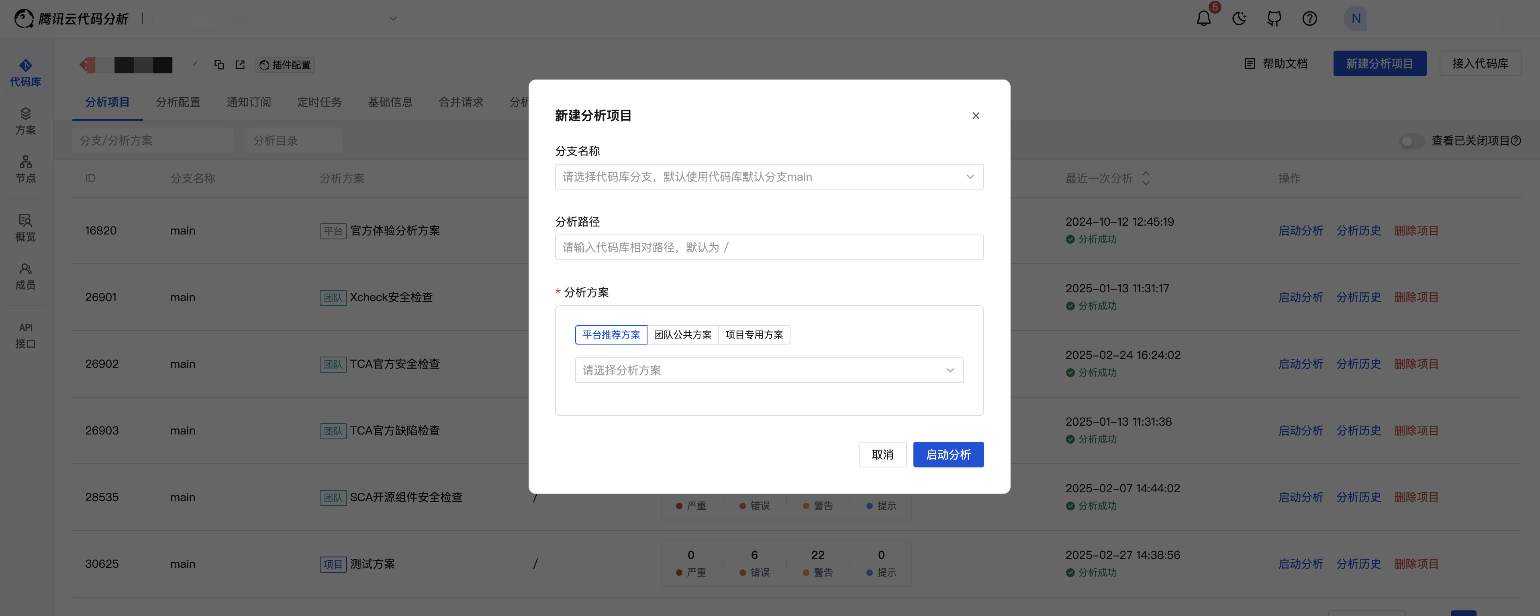Screen dimensions: 1540x616
Task: Expand the top project switcher chevron
Action: [393, 18]
